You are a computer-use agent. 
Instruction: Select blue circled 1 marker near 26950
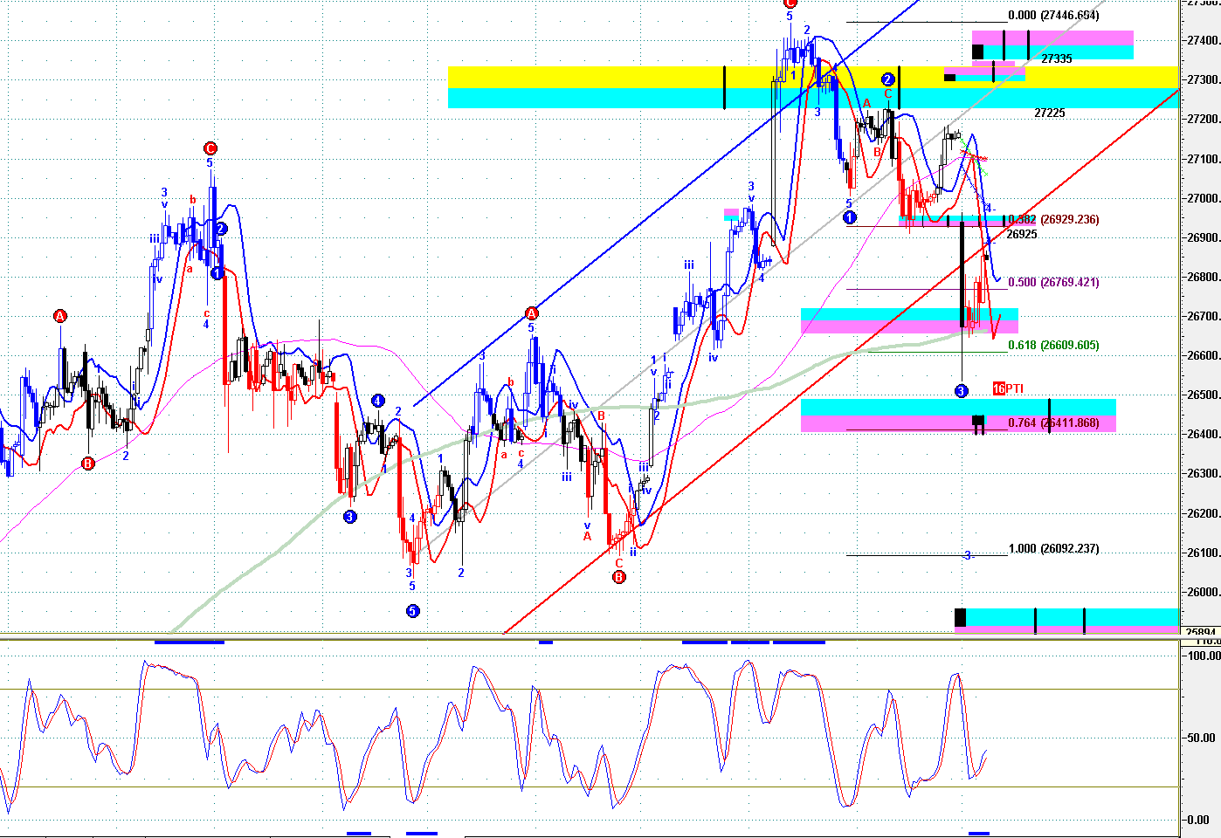850,218
